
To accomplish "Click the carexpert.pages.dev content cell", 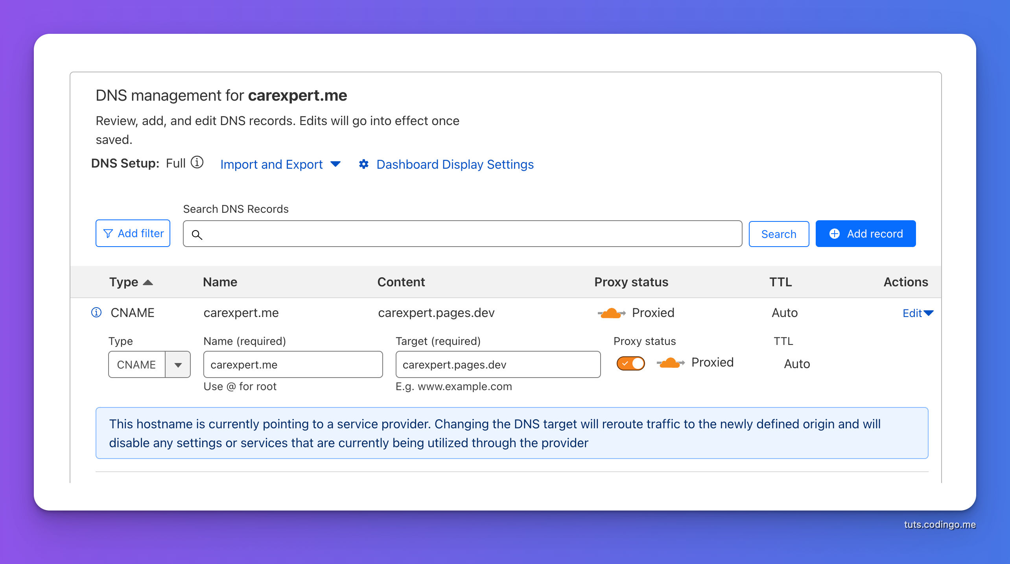I will pos(436,313).
